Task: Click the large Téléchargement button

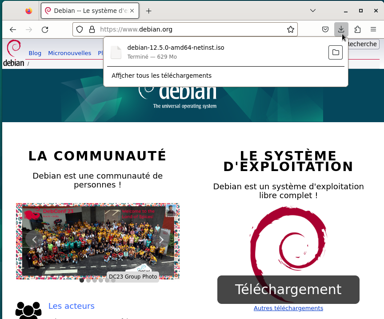Action: [x=288, y=289]
